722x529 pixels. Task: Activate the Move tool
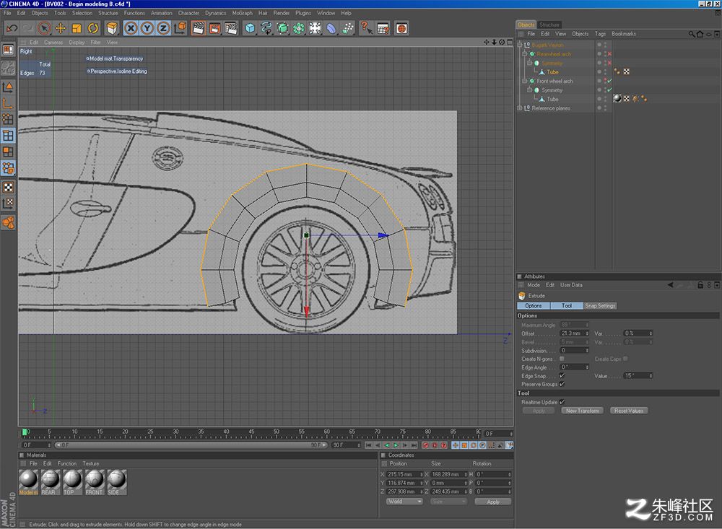coord(61,28)
